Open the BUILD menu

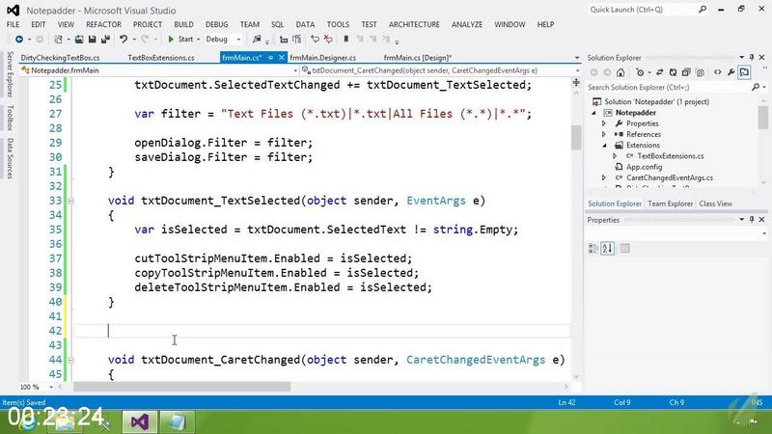[183, 24]
